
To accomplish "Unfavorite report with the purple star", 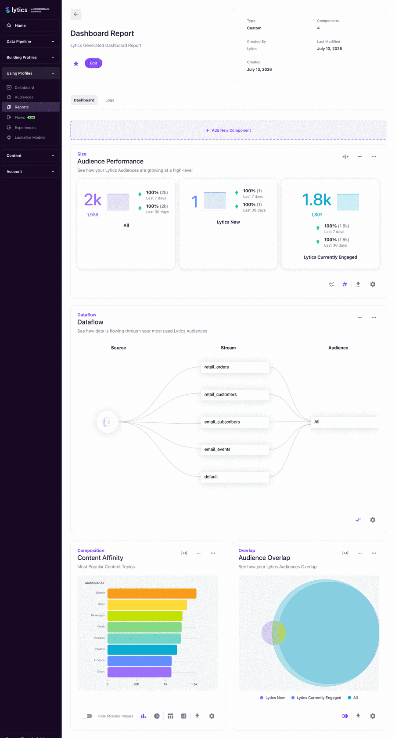I will (x=76, y=64).
